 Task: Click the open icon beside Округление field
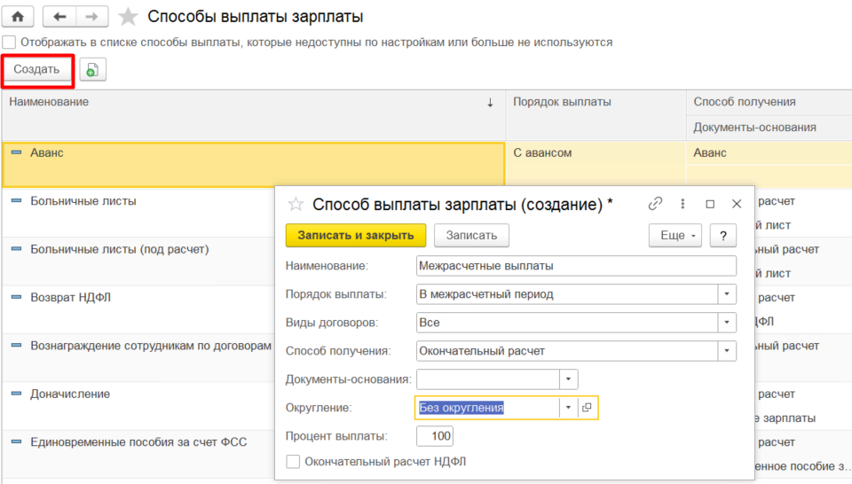[587, 408]
